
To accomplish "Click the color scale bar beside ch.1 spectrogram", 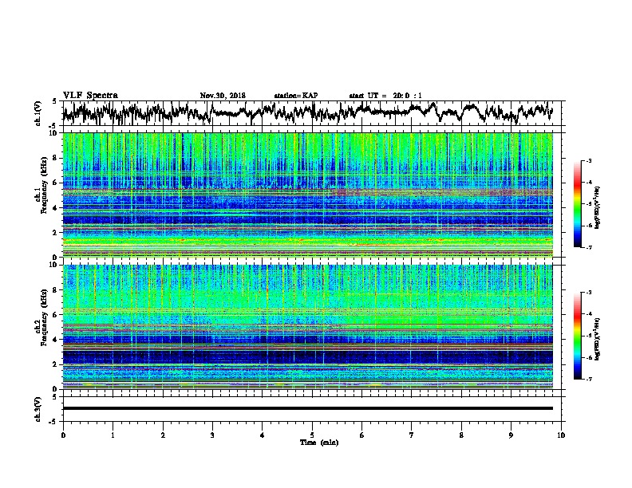I will pyautogui.click(x=577, y=204).
